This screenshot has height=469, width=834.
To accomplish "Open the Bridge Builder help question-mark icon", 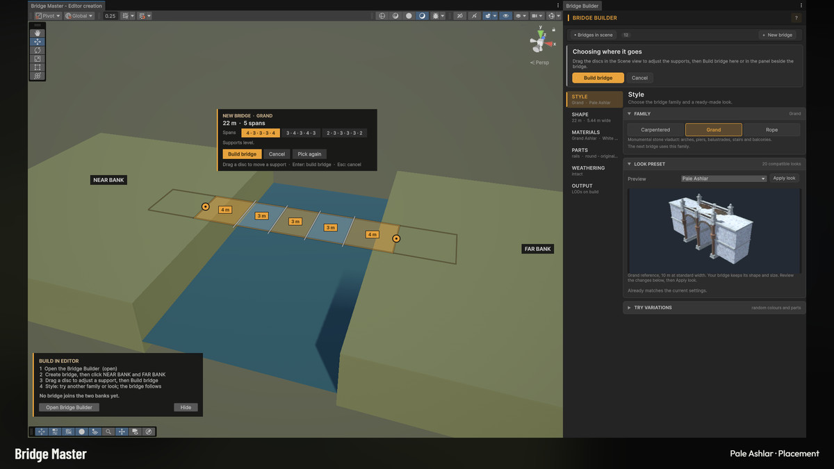I will (x=796, y=18).
